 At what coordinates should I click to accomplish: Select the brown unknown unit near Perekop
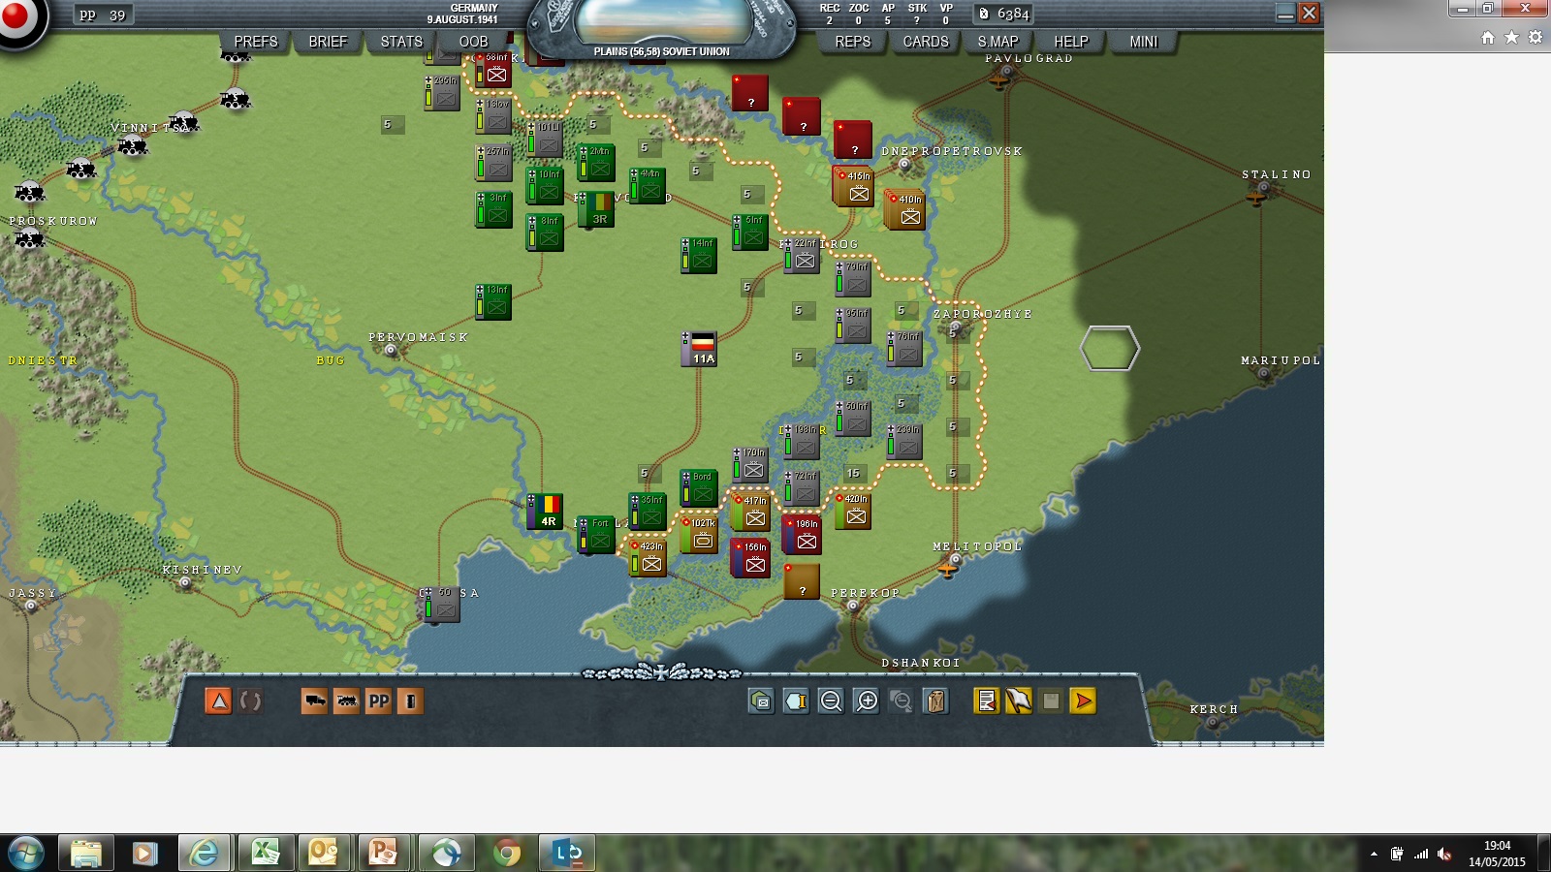(x=802, y=581)
